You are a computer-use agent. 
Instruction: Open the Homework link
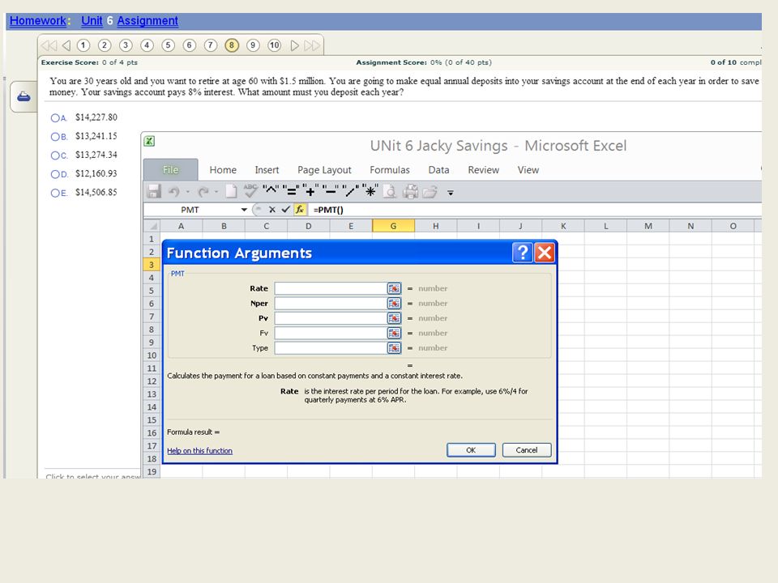pos(38,21)
